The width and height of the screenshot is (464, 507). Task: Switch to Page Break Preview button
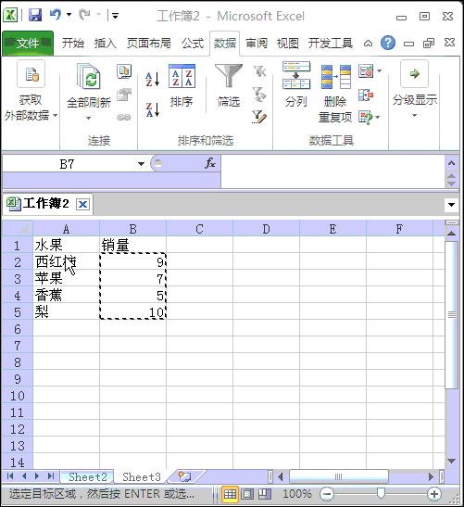[265, 494]
